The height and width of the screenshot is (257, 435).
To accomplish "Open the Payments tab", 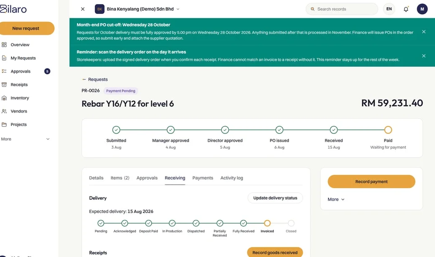I will [203, 178].
